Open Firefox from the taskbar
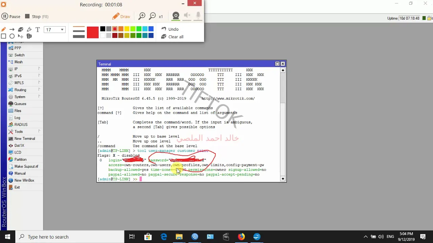The image size is (433, 243). click(241, 237)
